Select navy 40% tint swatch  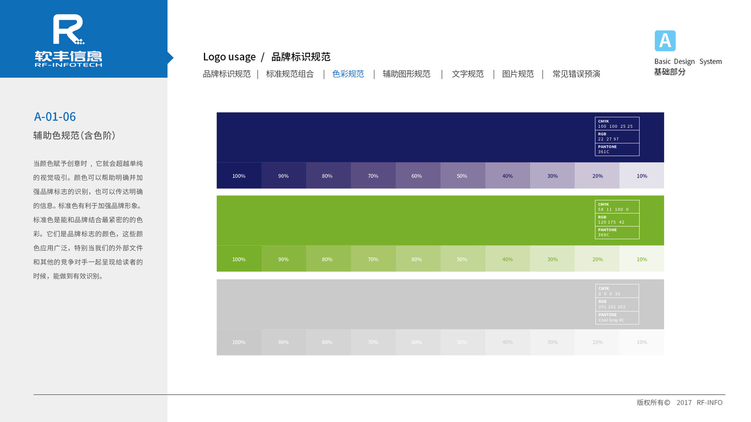point(507,176)
